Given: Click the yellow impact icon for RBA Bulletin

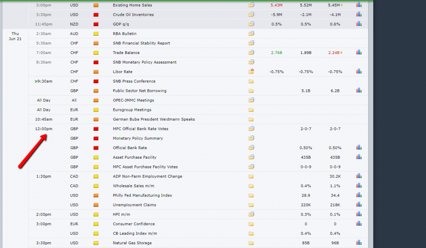Looking at the screenshot, I should tap(96, 34).
